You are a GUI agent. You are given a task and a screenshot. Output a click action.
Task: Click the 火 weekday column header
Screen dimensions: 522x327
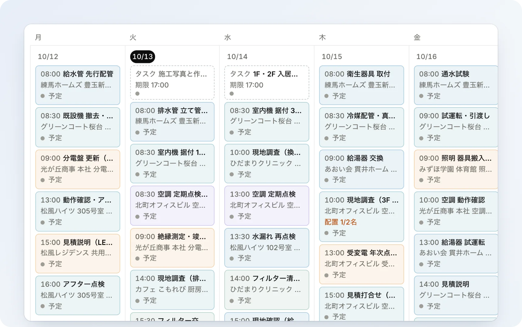(x=133, y=37)
